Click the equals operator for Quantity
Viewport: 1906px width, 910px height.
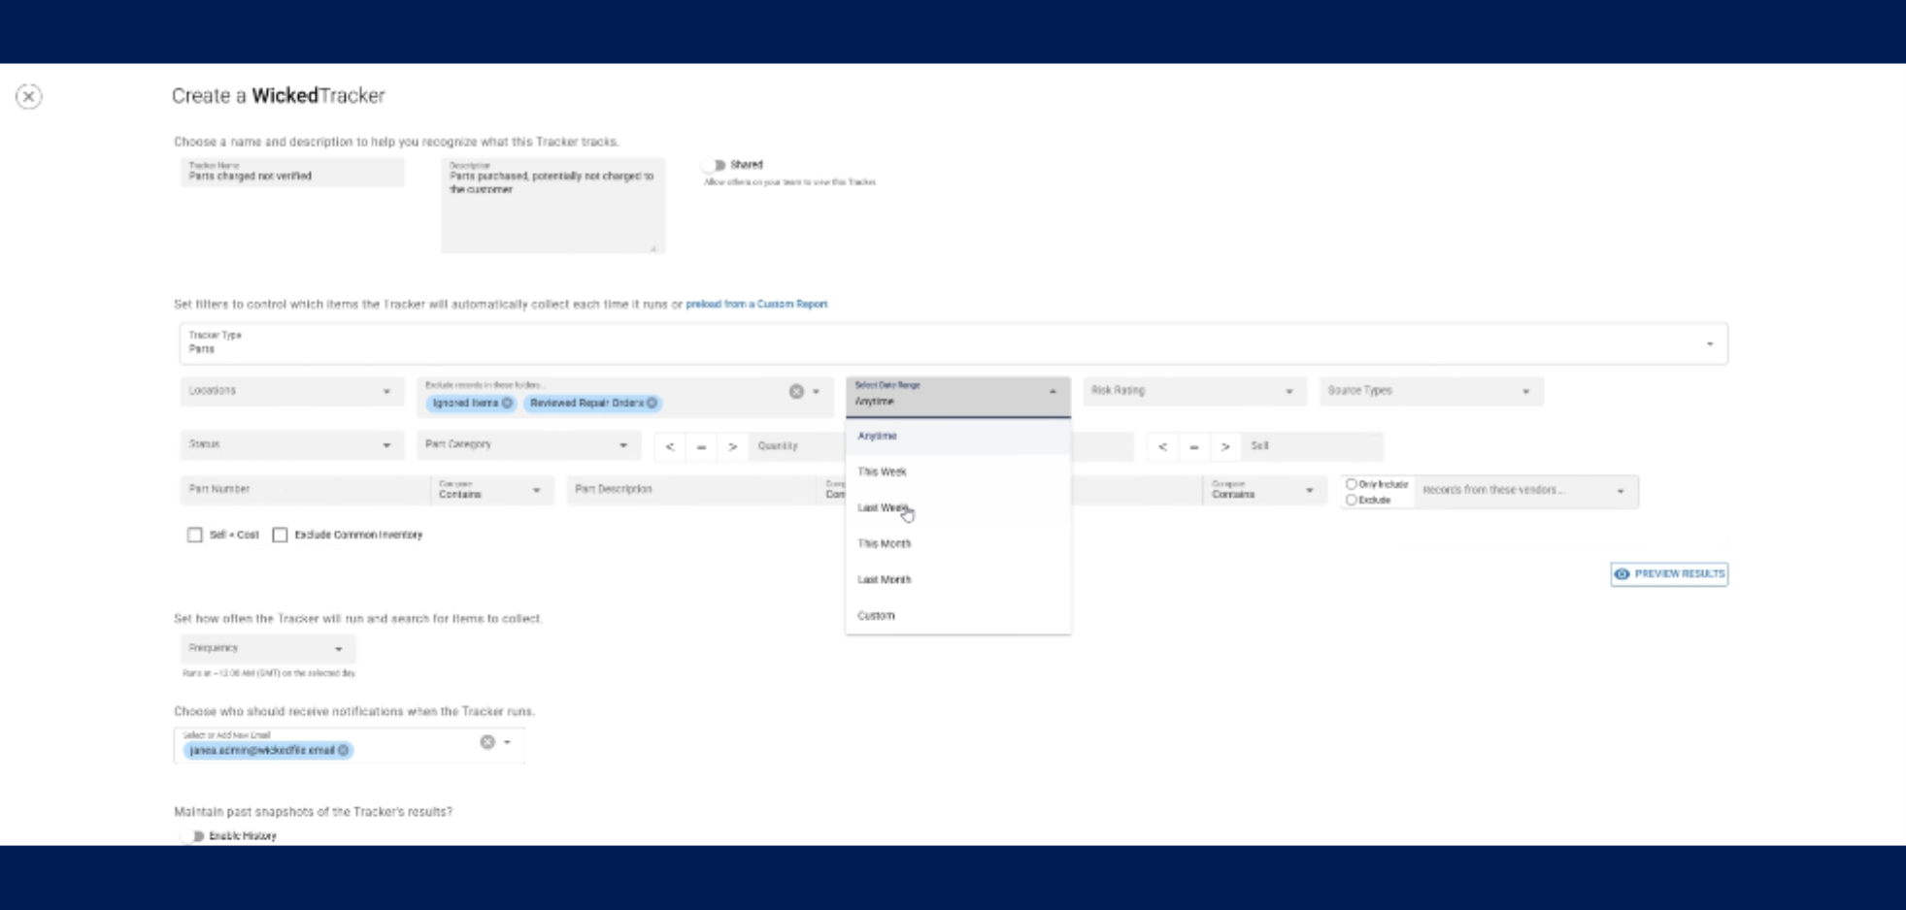tap(701, 446)
